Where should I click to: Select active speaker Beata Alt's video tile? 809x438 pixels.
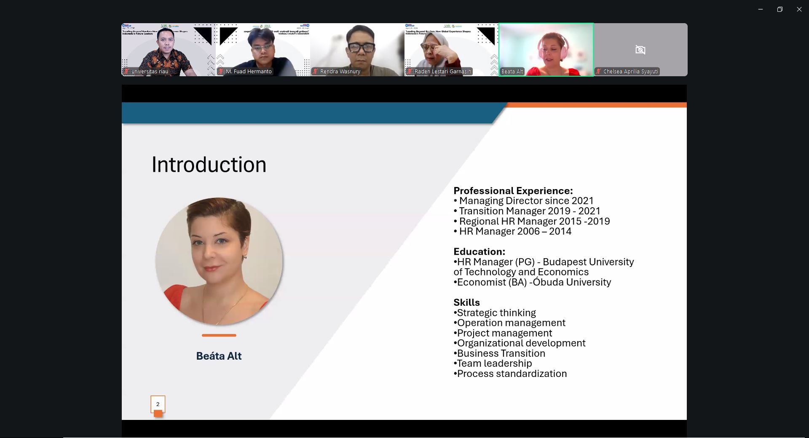coord(546,50)
